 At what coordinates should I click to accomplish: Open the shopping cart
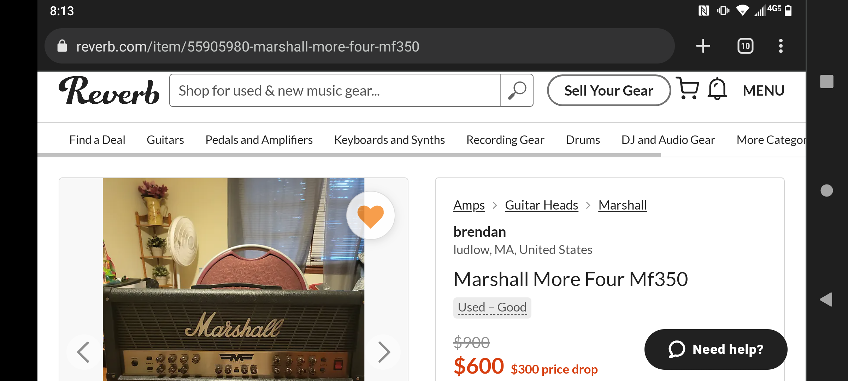point(688,89)
